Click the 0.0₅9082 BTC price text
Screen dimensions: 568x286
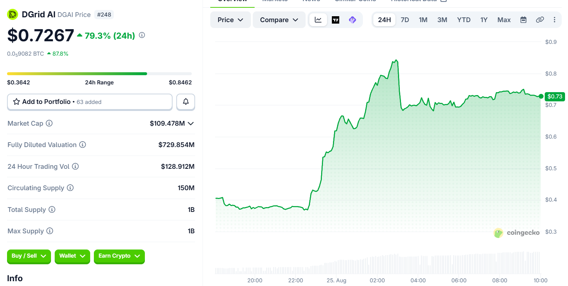25,54
